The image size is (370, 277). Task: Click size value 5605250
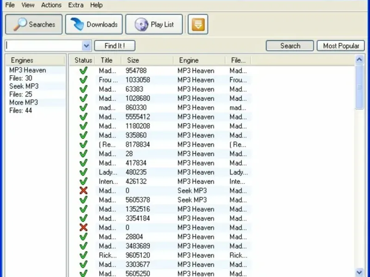point(137,274)
